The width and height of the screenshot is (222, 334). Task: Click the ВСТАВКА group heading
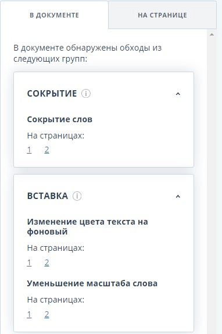(x=48, y=196)
